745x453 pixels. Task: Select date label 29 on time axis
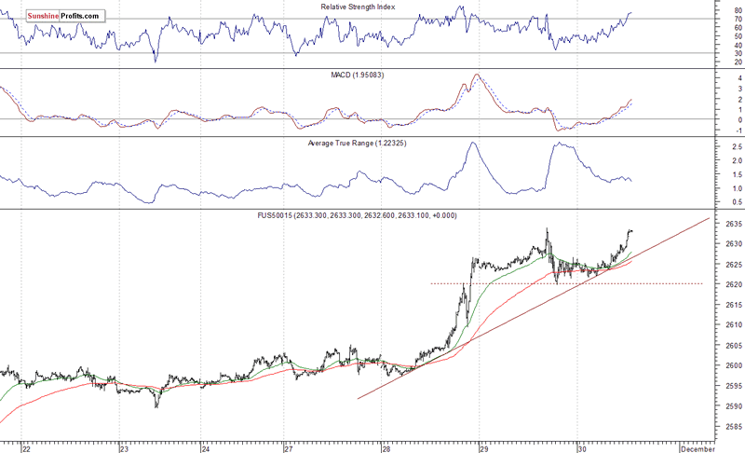[x=484, y=448]
